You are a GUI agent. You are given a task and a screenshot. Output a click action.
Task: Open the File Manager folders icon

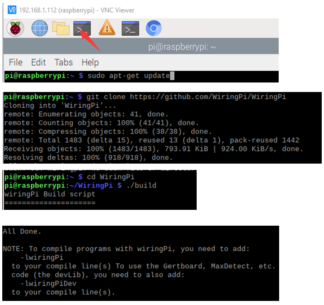(x=61, y=28)
